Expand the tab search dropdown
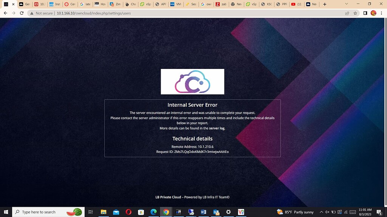 coord(347,4)
